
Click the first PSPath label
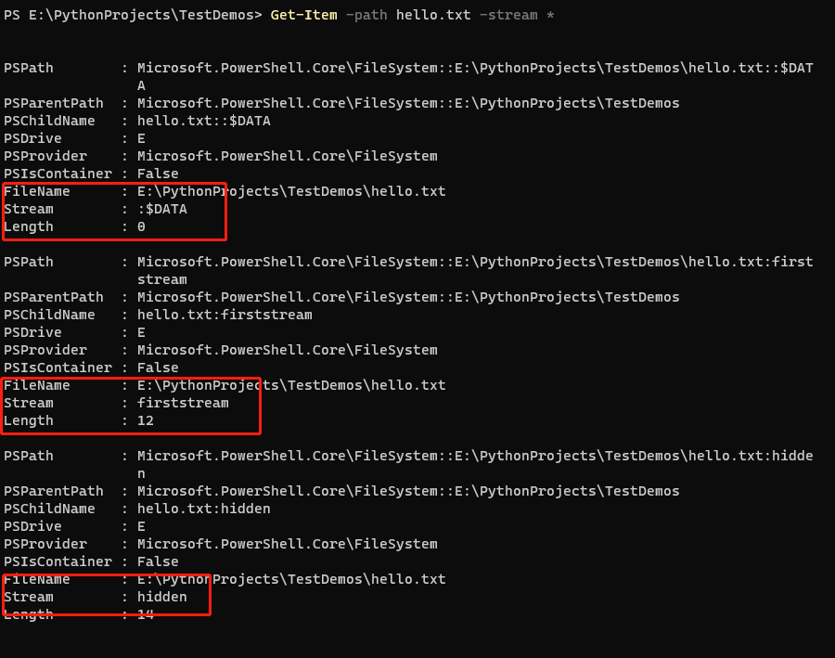tap(29, 68)
